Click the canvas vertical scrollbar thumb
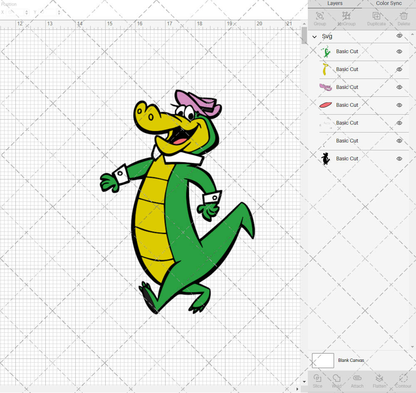The width and height of the screenshot is (416, 393). point(304,35)
